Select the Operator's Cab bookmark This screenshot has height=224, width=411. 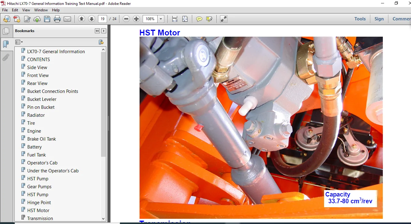click(42, 163)
